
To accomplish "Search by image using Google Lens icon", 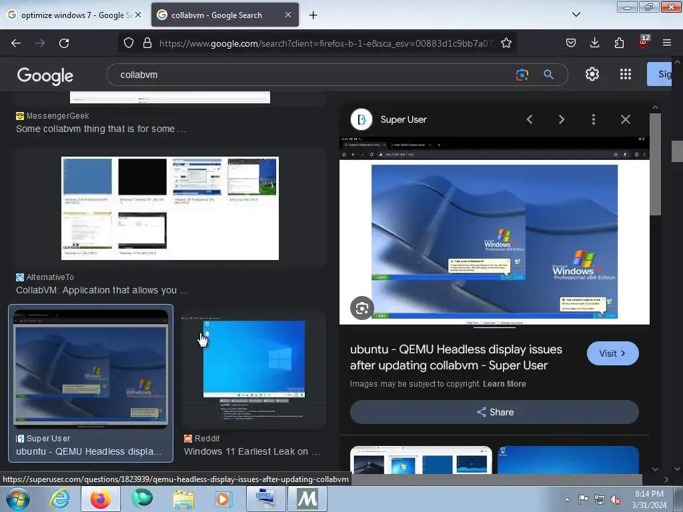I will (x=522, y=75).
